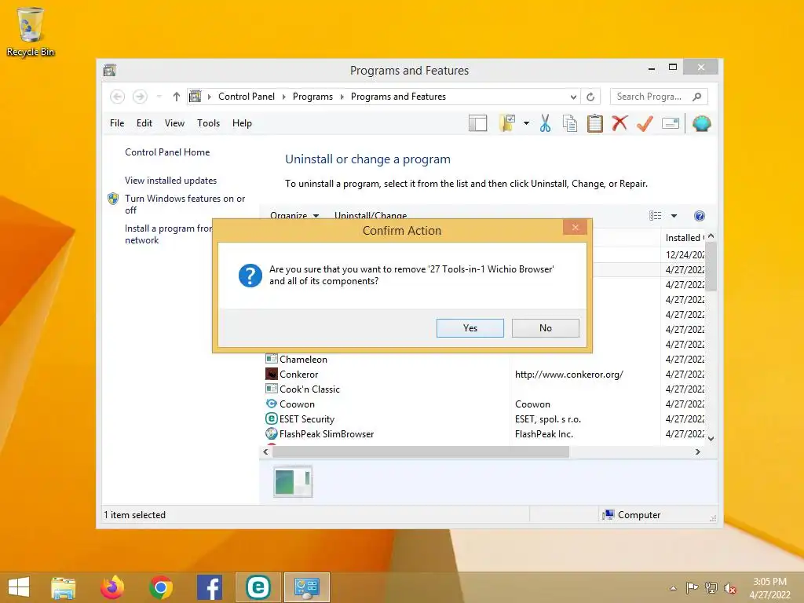Click the scissors Cut toolbar icon

point(545,123)
